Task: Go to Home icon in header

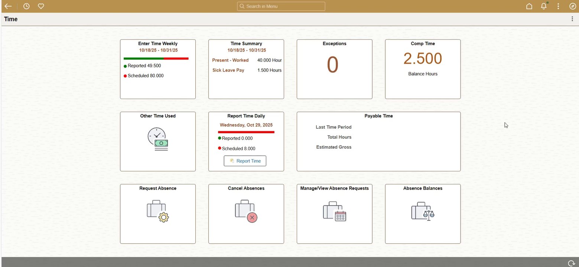Action: (529, 6)
